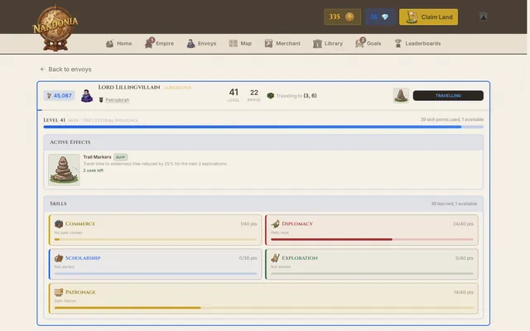The width and height of the screenshot is (530, 331).
Task: Click the back arrow icon near Back to envoys
Action: point(42,70)
